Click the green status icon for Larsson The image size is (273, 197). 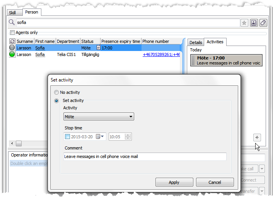12,54
